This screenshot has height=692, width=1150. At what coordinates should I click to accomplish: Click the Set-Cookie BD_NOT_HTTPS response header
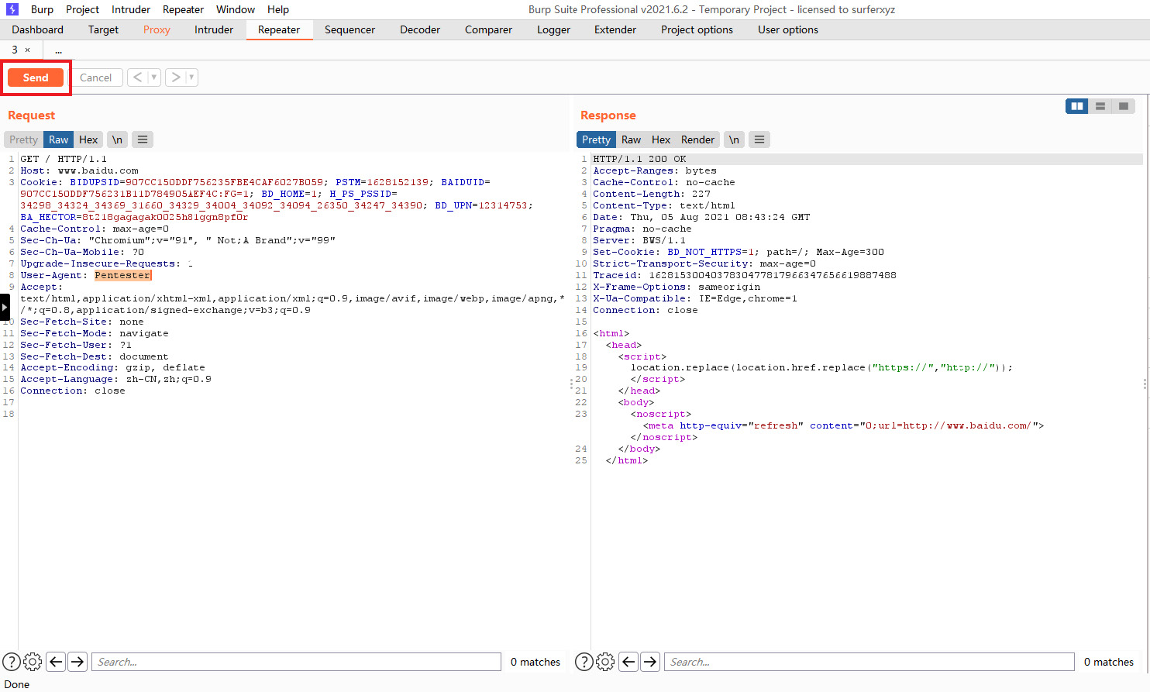pos(739,252)
